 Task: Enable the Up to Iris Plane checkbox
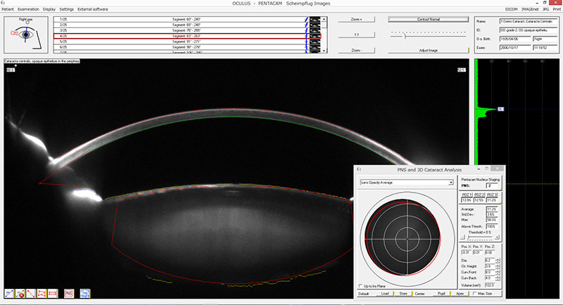point(362,287)
